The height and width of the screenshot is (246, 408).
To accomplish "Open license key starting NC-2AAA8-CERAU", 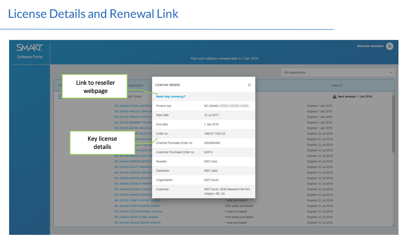I will 133,106.
